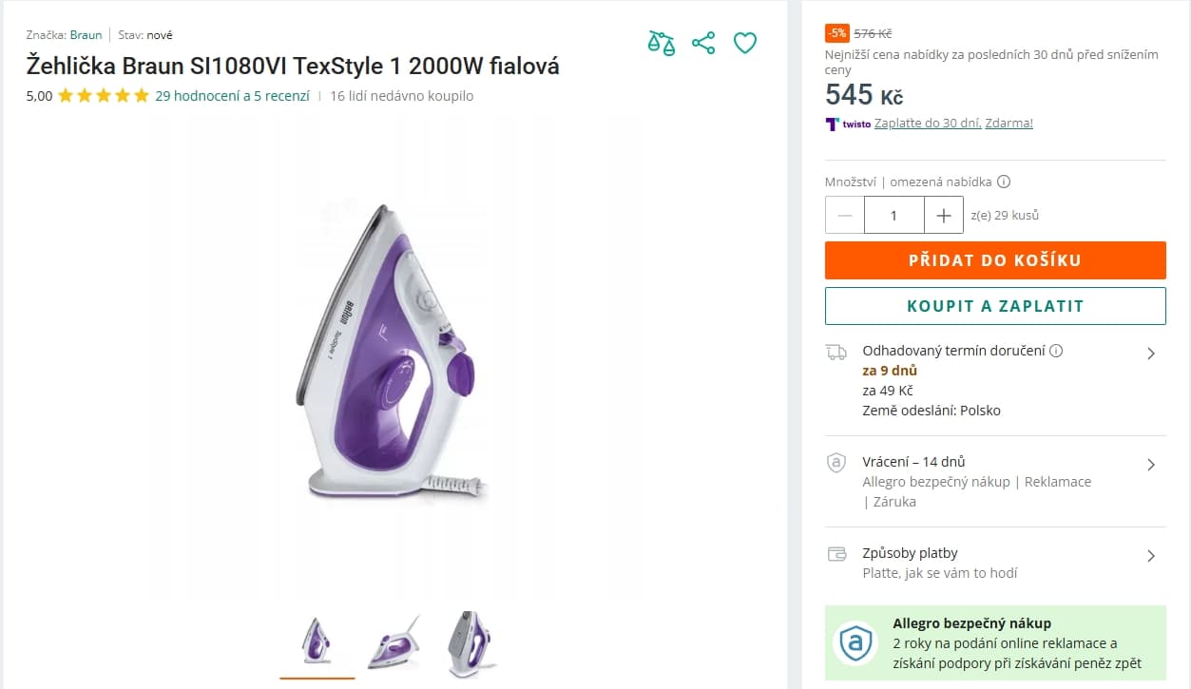
Task: Click the delivery truck icon
Action: click(836, 353)
